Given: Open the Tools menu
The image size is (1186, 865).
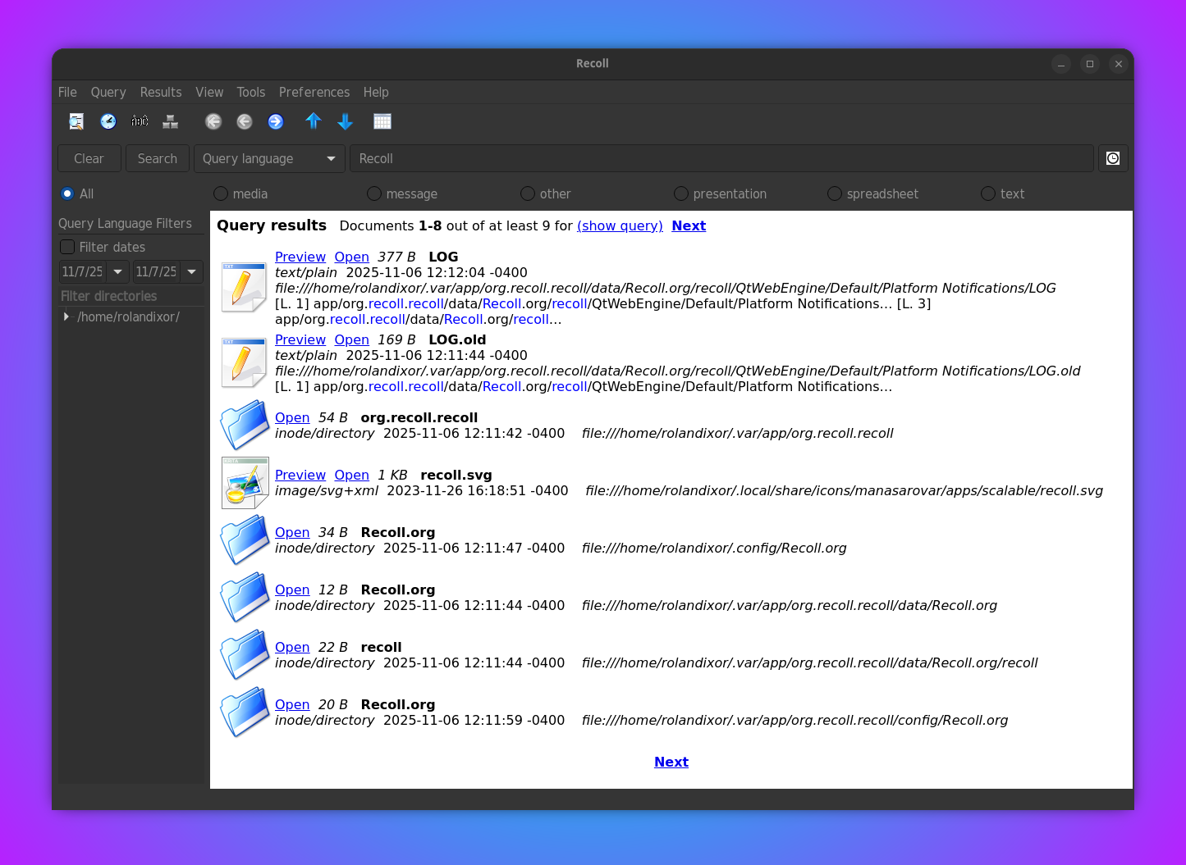Looking at the screenshot, I should [x=251, y=92].
